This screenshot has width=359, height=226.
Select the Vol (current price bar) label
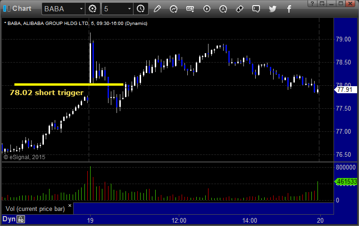pos(35,209)
